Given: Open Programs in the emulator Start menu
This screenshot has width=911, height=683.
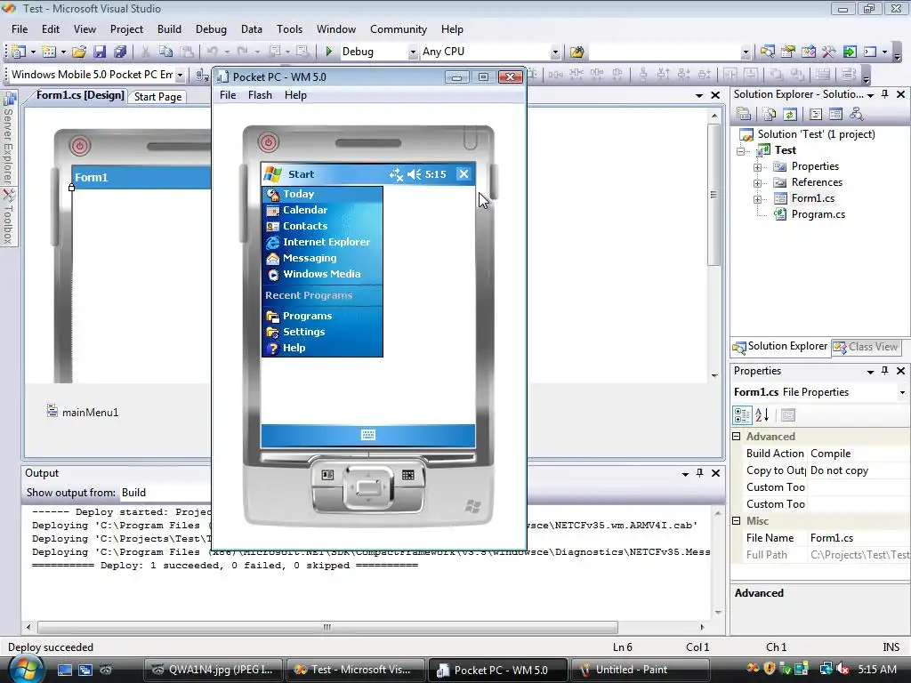Looking at the screenshot, I should pos(322,316).
